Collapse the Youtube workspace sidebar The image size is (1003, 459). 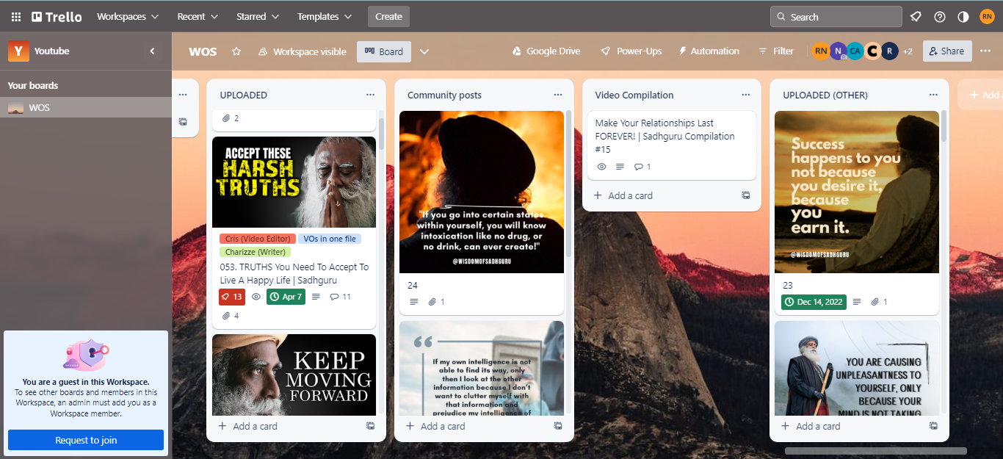point(152,51)
